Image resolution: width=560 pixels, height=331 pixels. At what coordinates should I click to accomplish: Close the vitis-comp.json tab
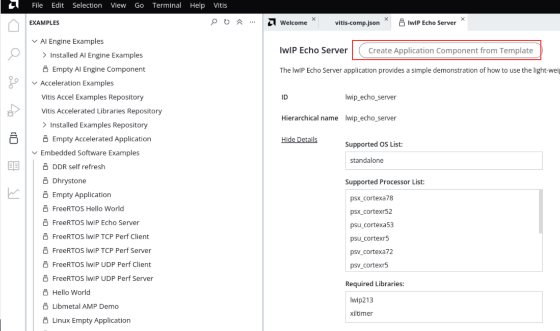click(x=386, y=19)
